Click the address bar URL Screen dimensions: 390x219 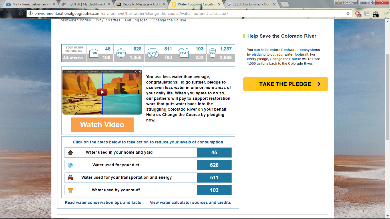coord(131,13)
